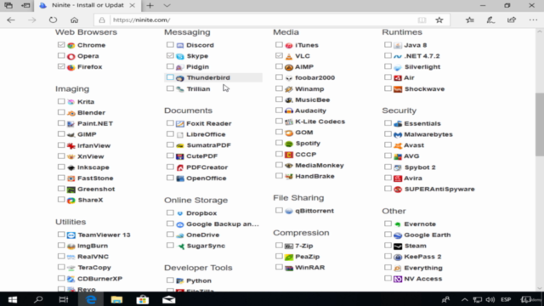
Task: Click the Foxit Reader icon
Action: point(180,123)
